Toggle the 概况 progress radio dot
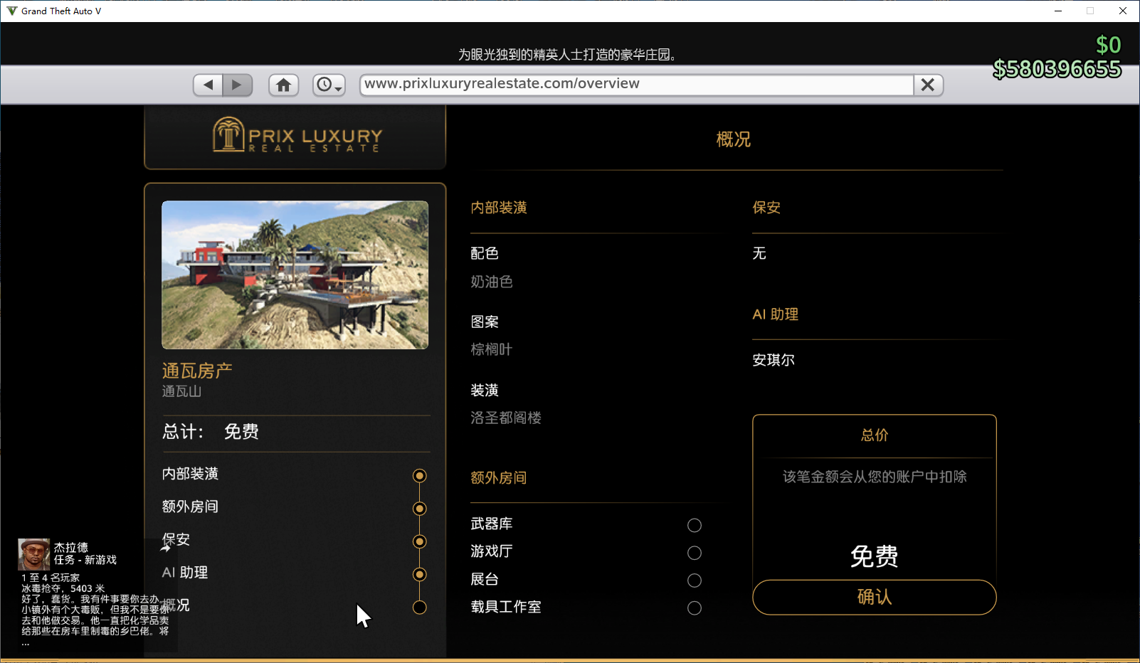Viewport: 1140px width, 663px height. pyautogui.click(x=420, y=608)
